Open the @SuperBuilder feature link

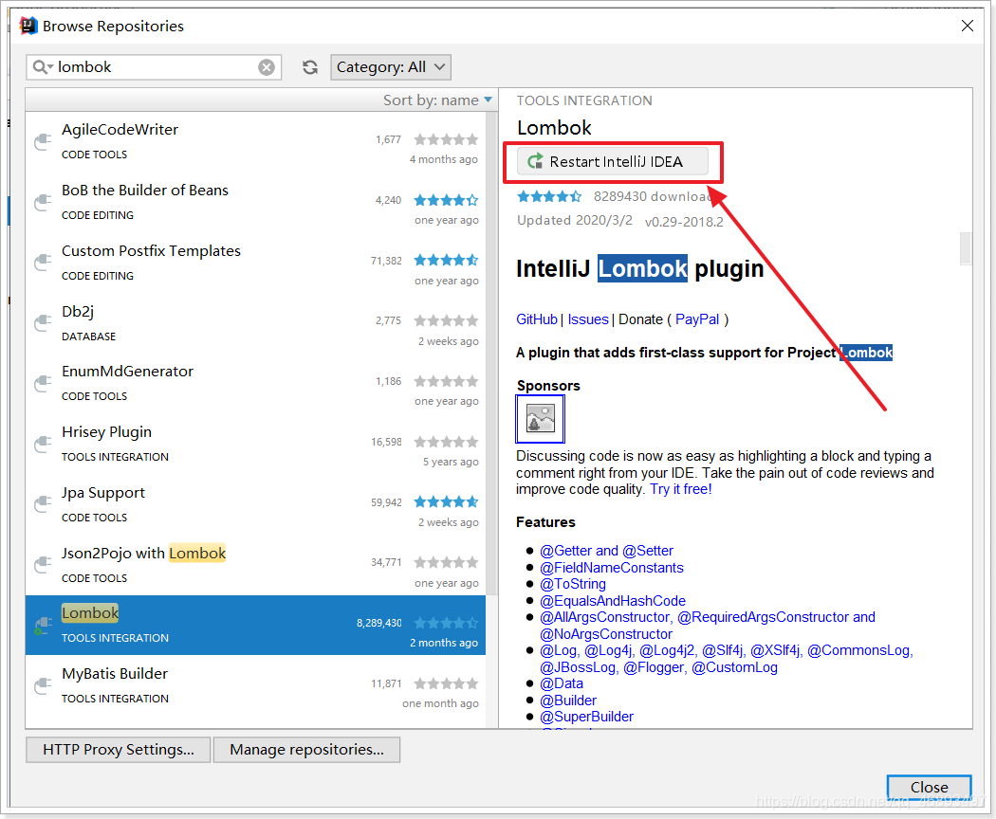pyautogui.click(x=586, y=717)
